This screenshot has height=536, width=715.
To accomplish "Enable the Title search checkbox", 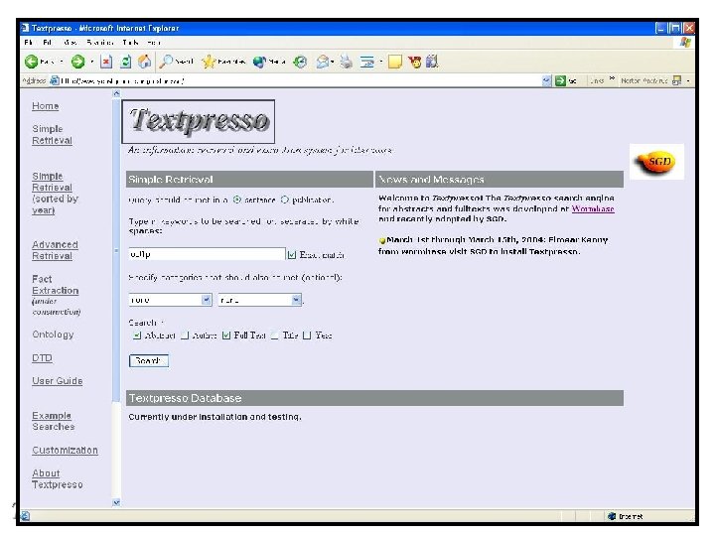I will click(274, 335).
